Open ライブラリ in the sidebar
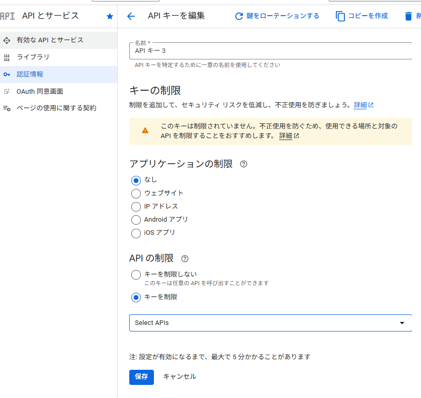421x398 pixels. (58, 57)
